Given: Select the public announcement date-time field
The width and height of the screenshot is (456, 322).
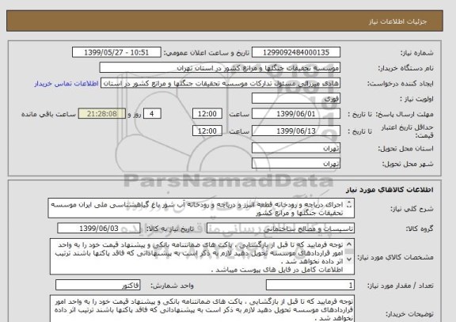Looking at the screenshot, I should 116,52.
